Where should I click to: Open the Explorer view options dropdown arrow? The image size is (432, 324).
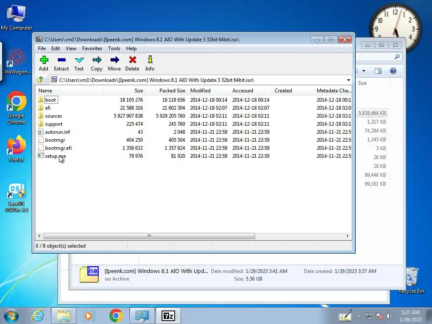pos(364,71)
